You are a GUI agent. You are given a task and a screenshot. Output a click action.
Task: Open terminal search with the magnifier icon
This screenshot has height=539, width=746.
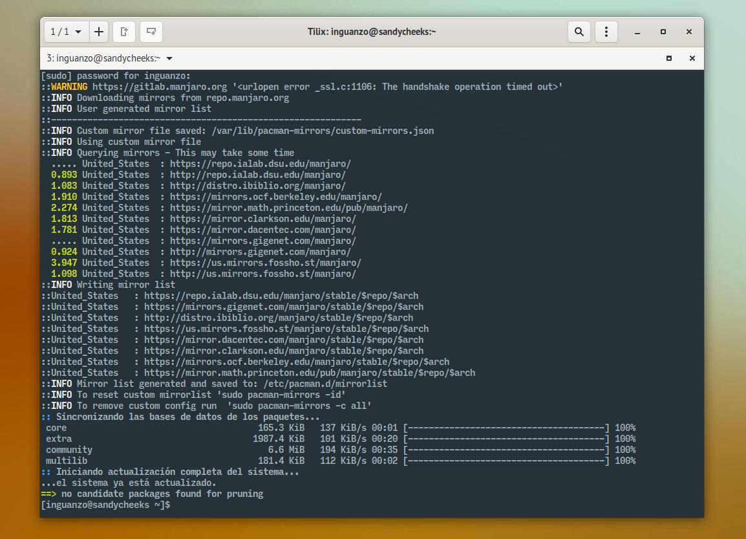579,31
